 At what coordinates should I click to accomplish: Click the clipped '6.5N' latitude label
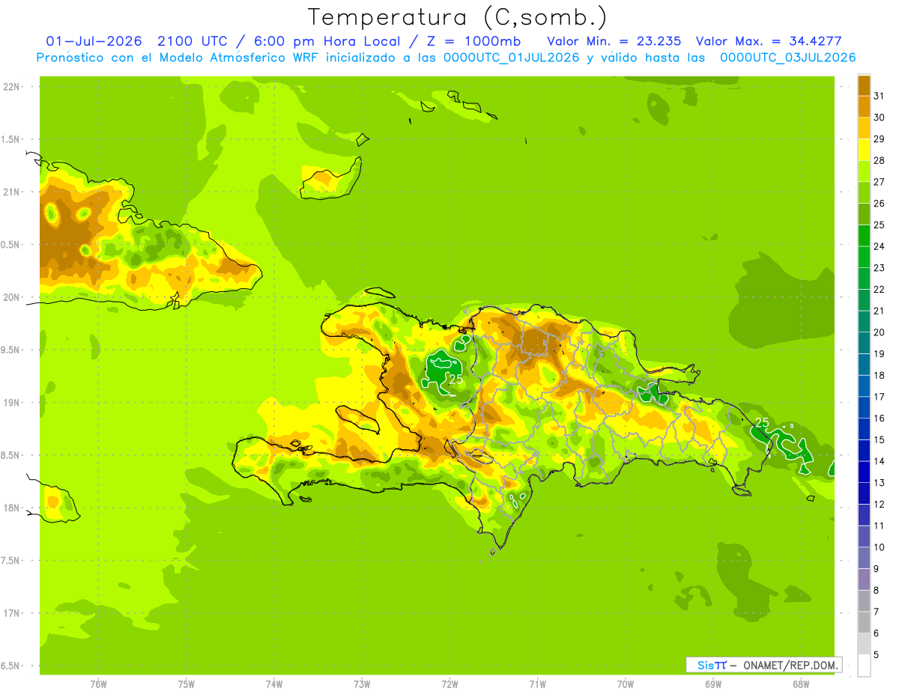[10, 666]
